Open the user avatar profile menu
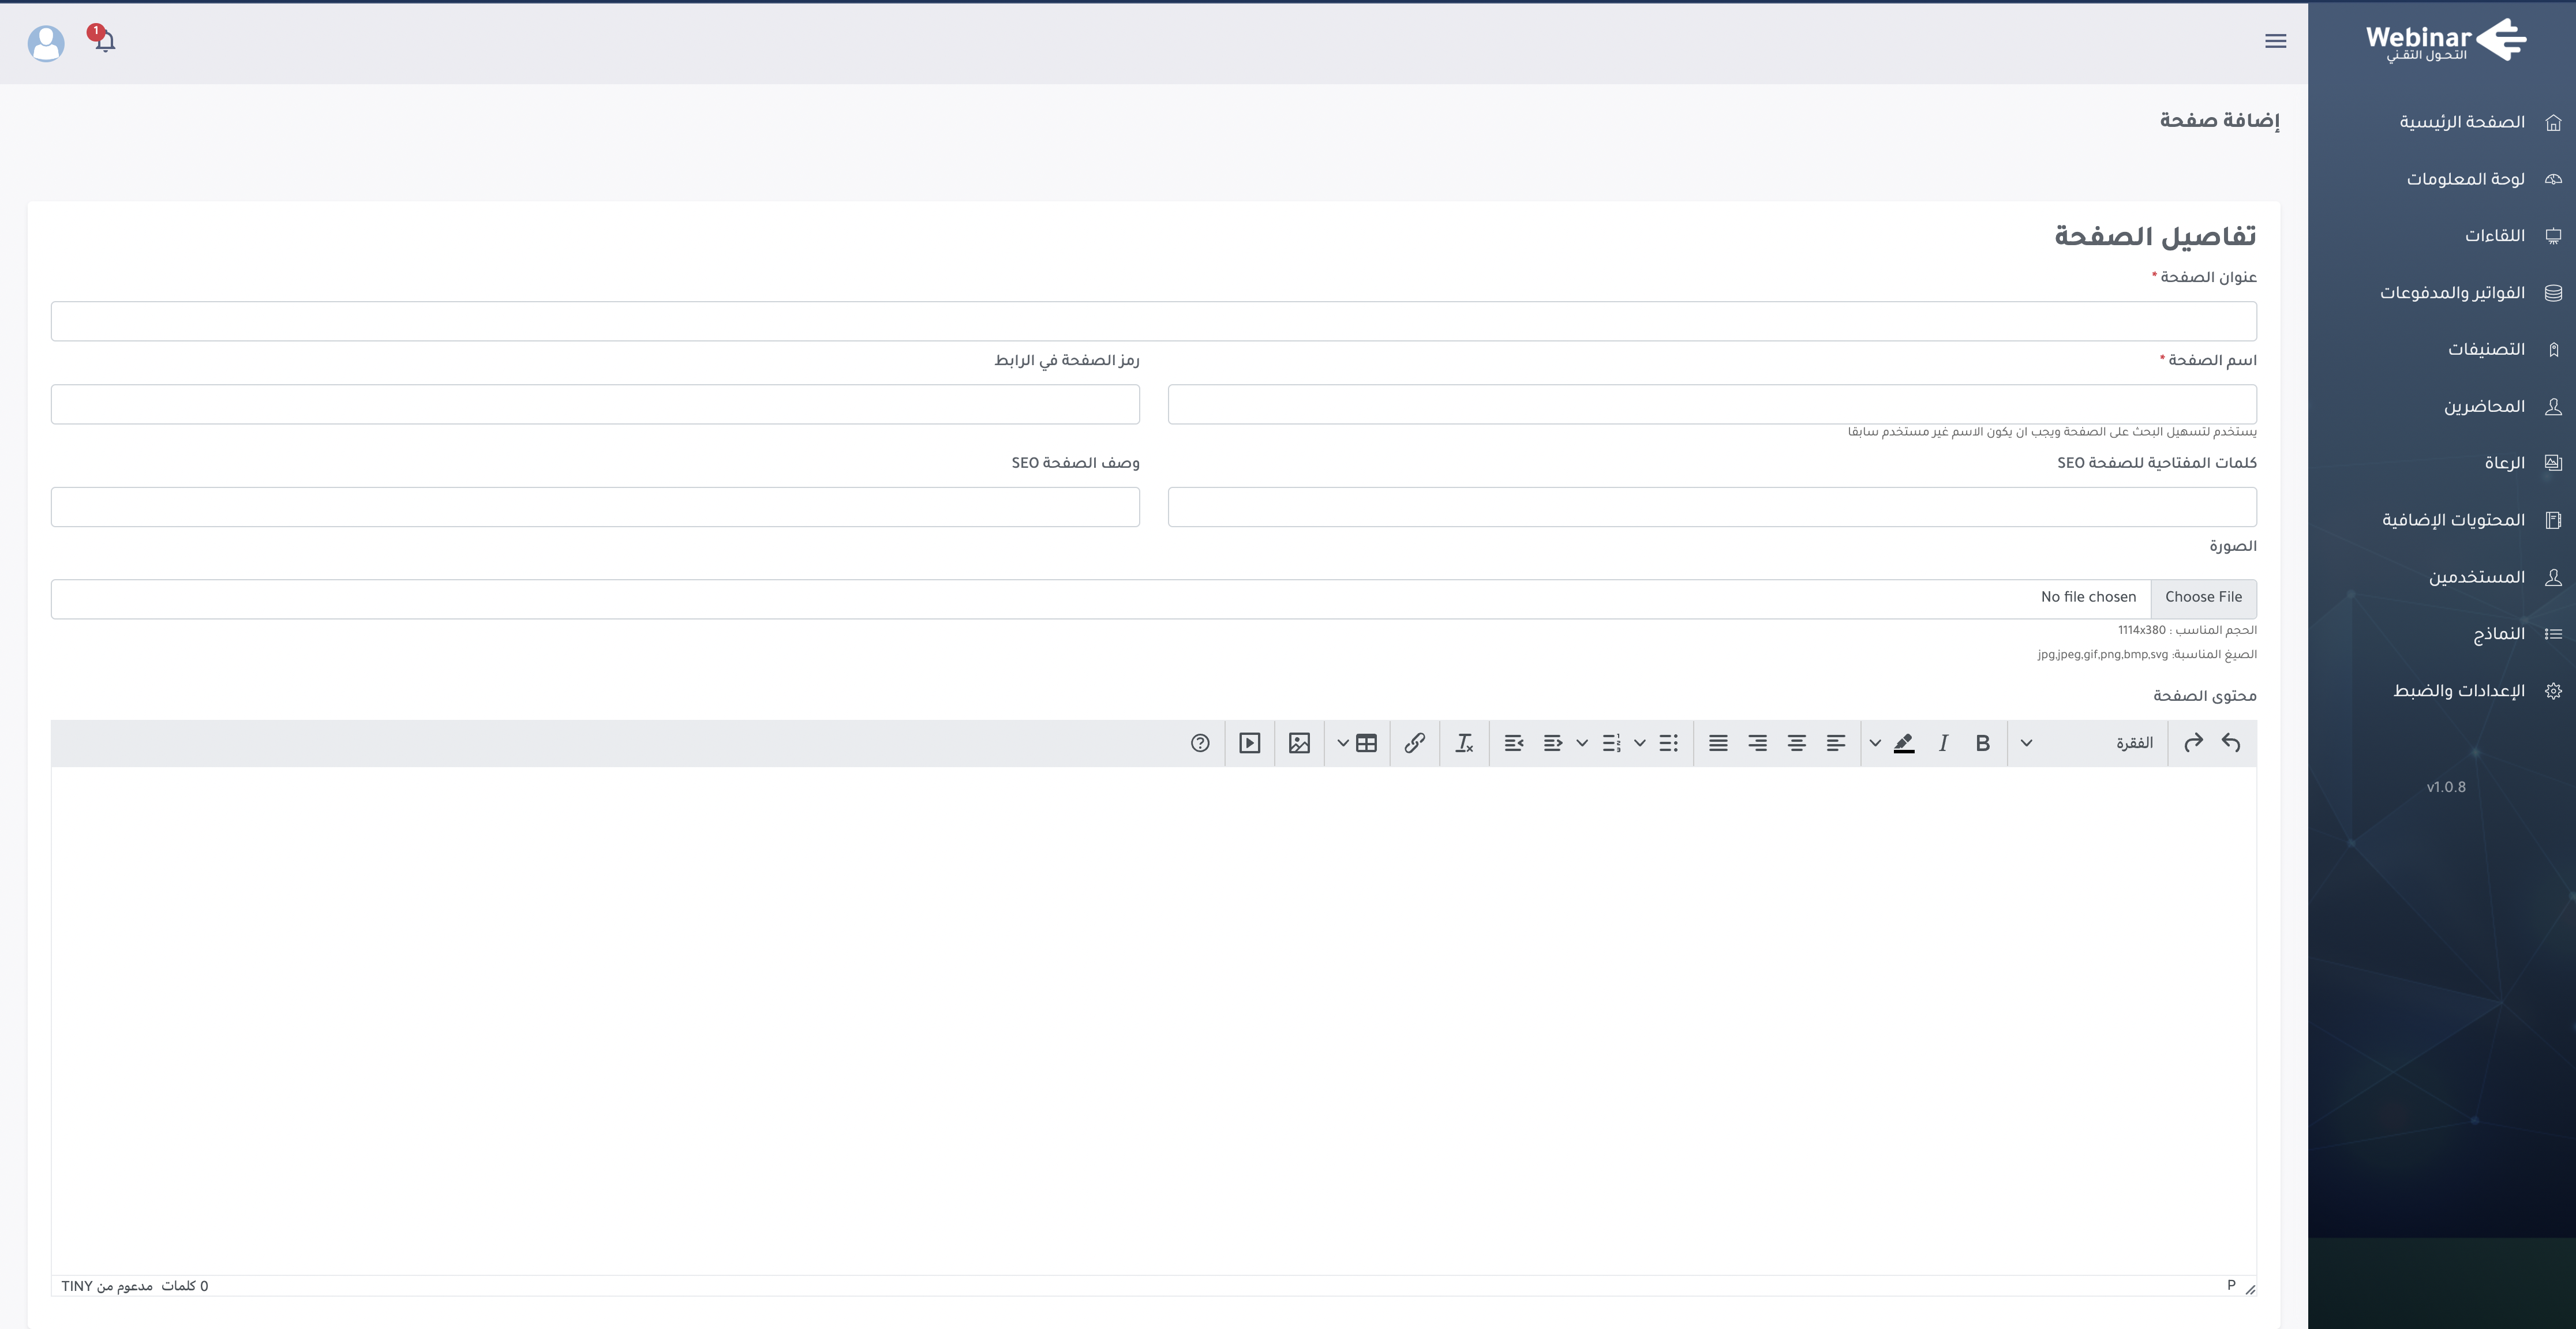Image resolution: width=2576 pixels, height=1329 pixels. coord(46,43)
